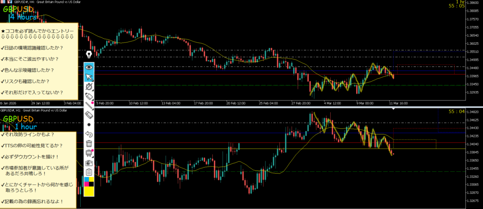The width and height of the screenshot is (483, 209).
Task: Click the trash can delete icon
Action: click(x=89, y=143)
